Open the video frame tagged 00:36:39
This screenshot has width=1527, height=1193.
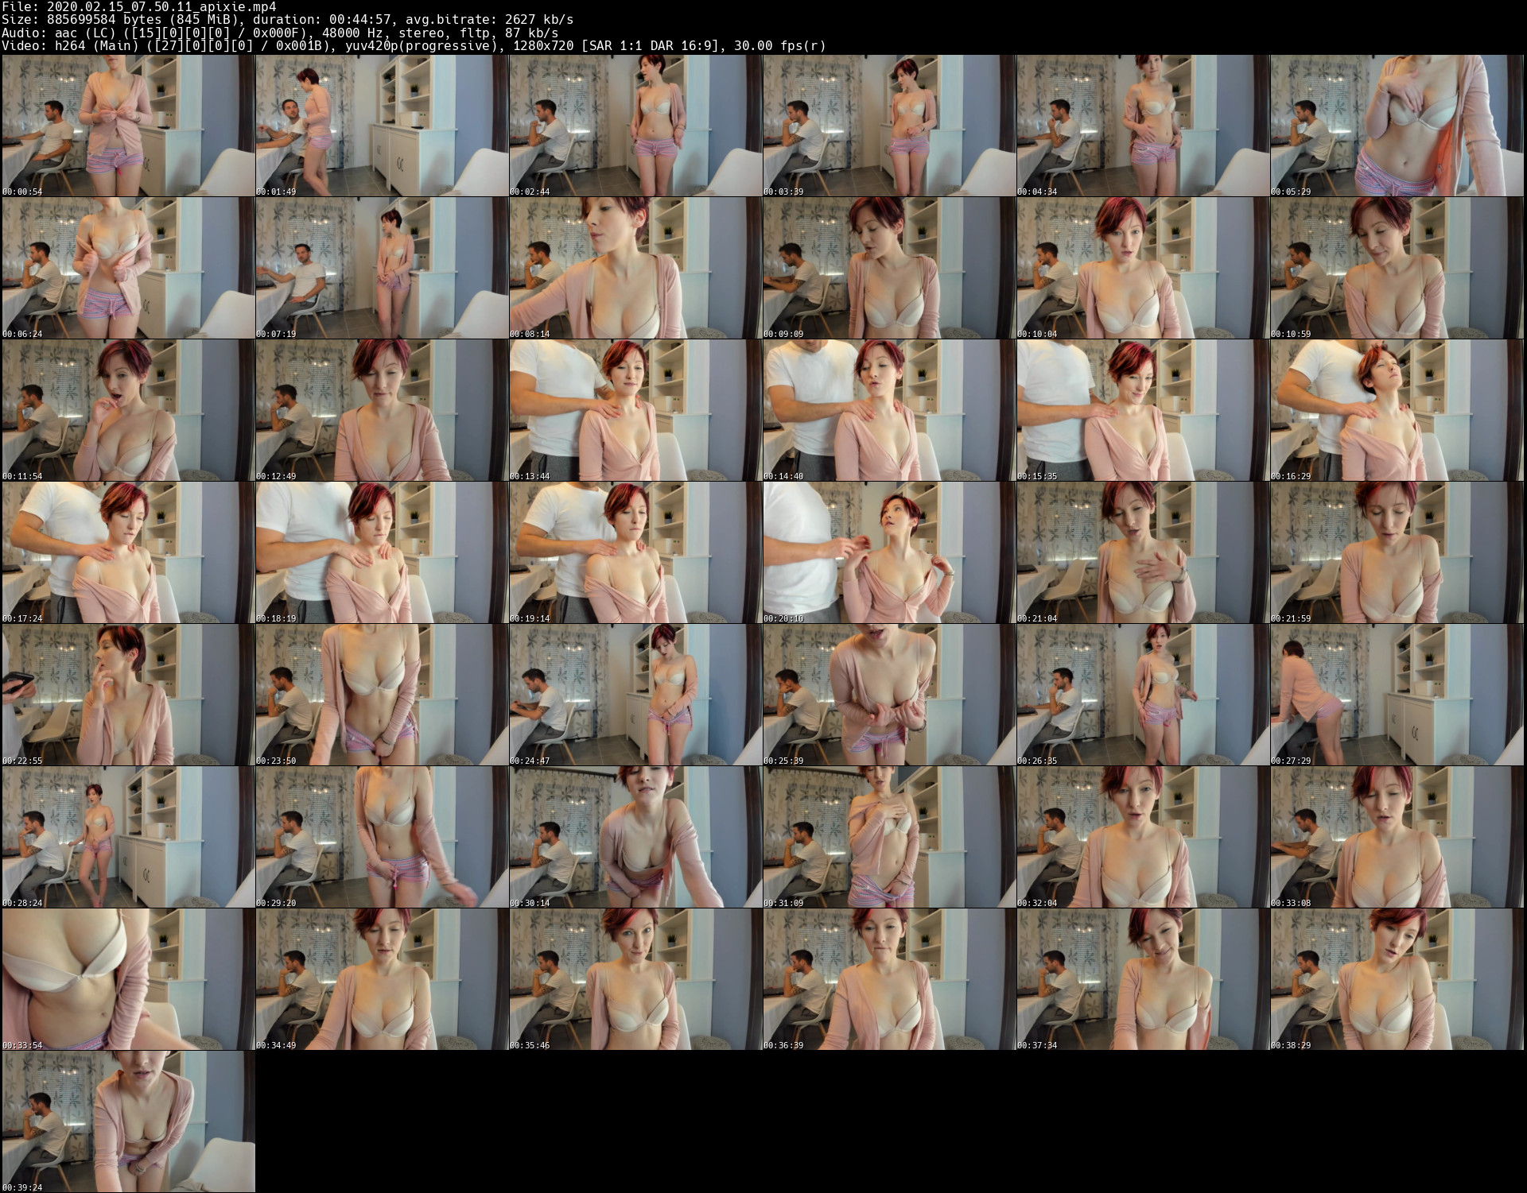889,979
